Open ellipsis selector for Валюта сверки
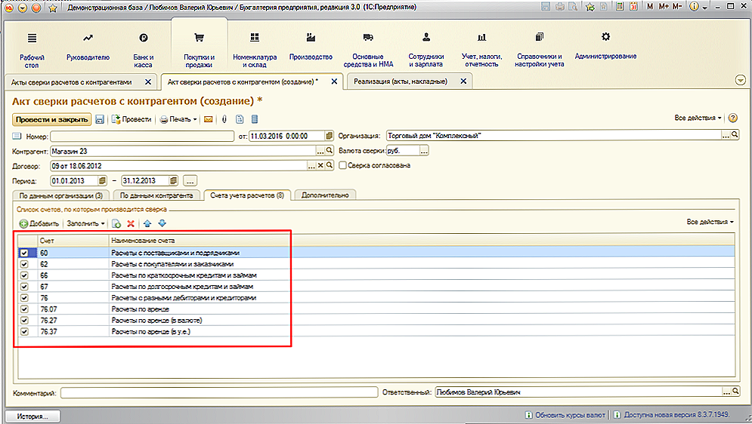Viewport: 752px width, 424px height. click(x=424, y=151)
